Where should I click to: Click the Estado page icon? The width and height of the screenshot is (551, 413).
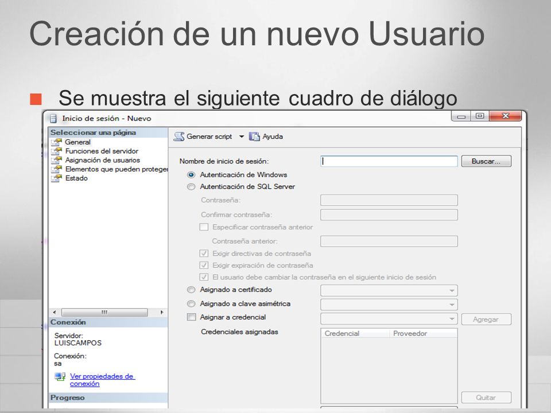click(56, 178)
